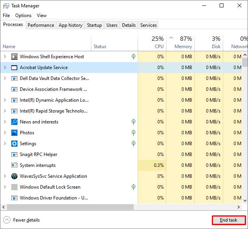The width and height of the screenshot is (248, 229).
Task: Switch to the Services tab
Action: [x=148, y=25]
